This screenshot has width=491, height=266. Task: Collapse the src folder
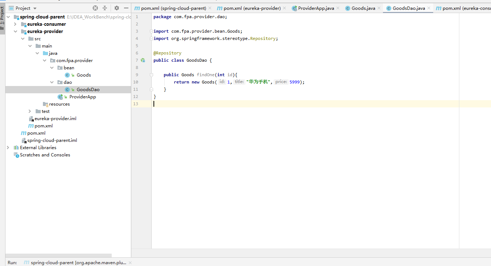click(23, 39)
